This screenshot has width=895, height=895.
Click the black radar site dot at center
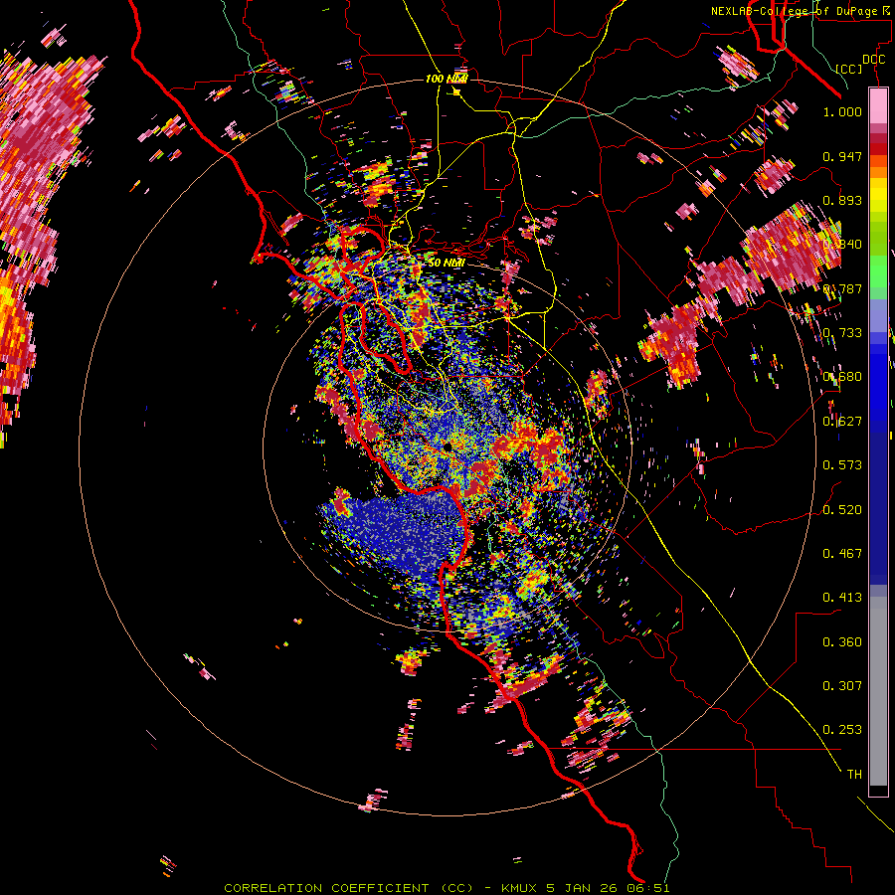[448, 447]
